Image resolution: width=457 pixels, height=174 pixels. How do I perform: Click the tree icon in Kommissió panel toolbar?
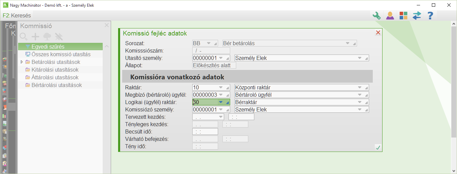pos(47,36)
